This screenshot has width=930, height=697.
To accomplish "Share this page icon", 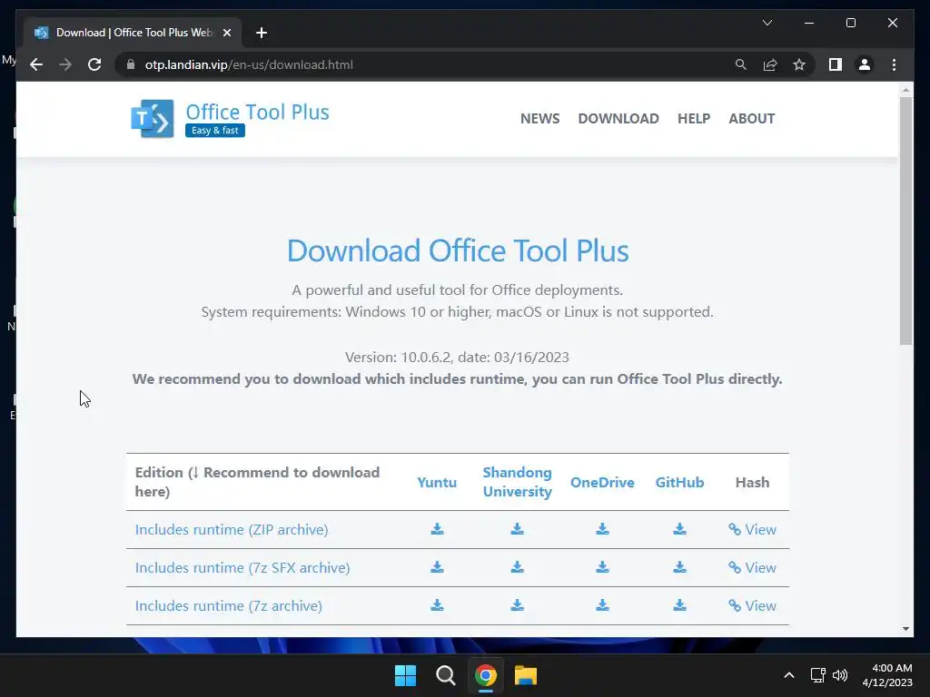I will [x=770, y=64].
